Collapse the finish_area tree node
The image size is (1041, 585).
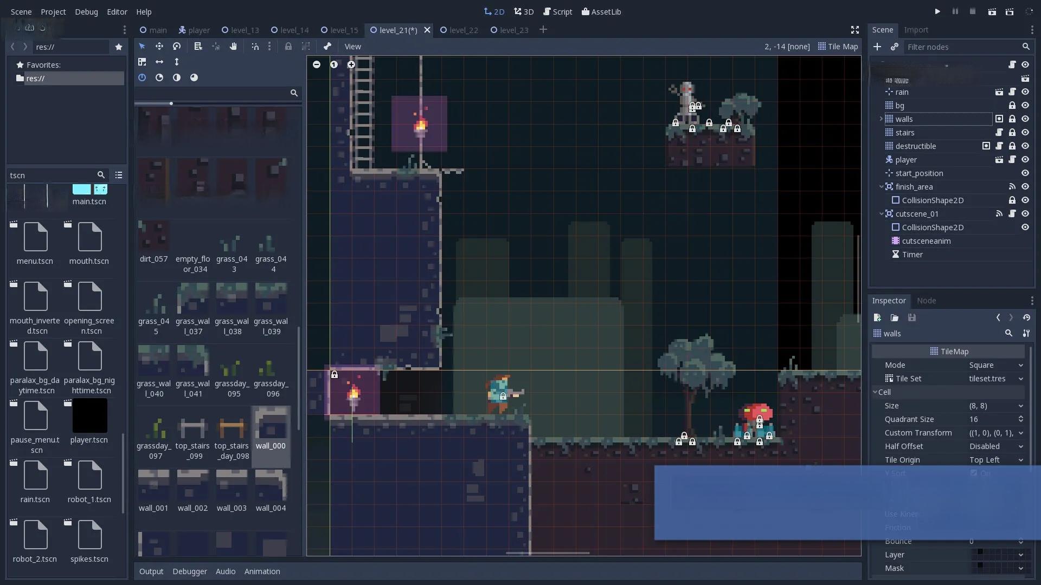pyautogui.click(x=882, y=187)
